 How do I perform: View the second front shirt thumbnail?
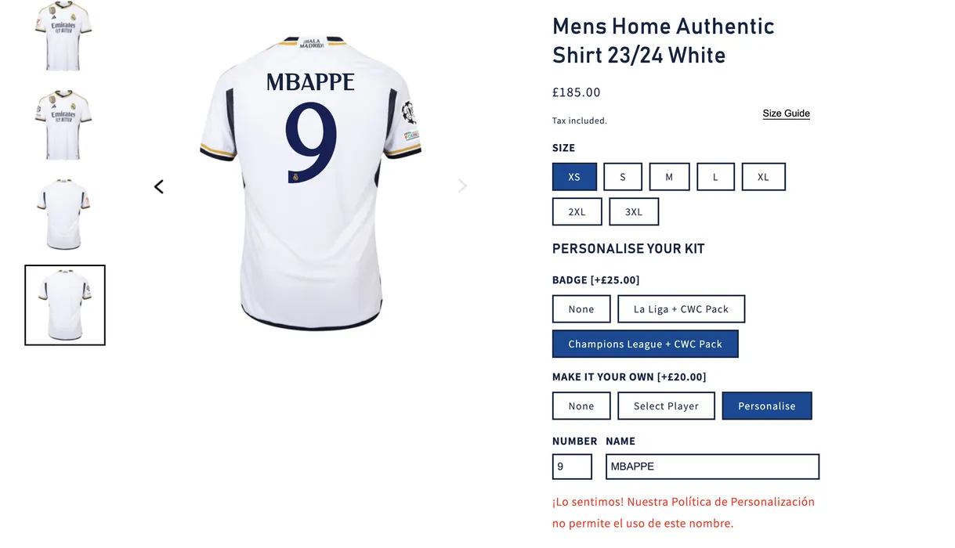pos(63,124)
